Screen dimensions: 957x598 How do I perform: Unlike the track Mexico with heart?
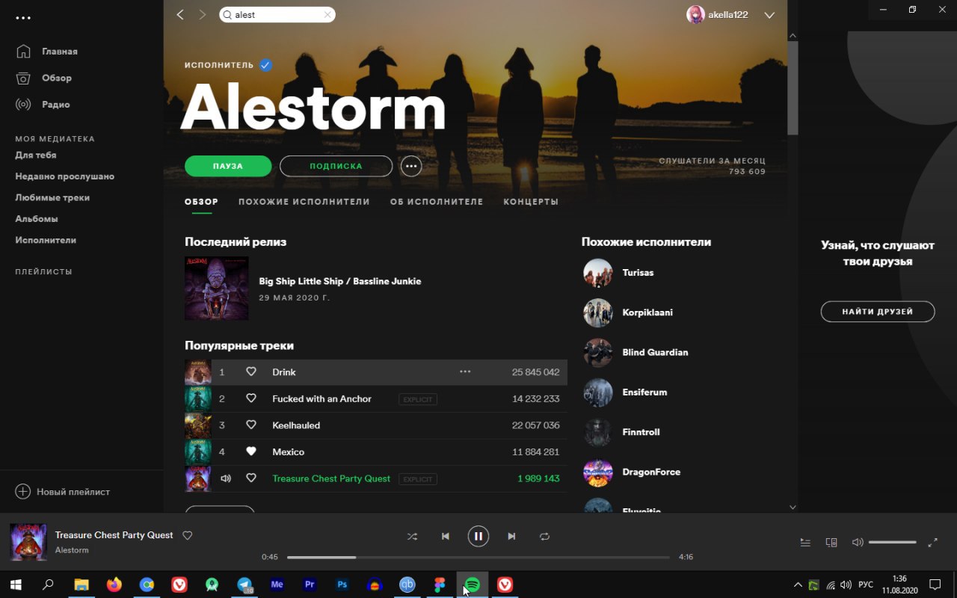point(251,451)
